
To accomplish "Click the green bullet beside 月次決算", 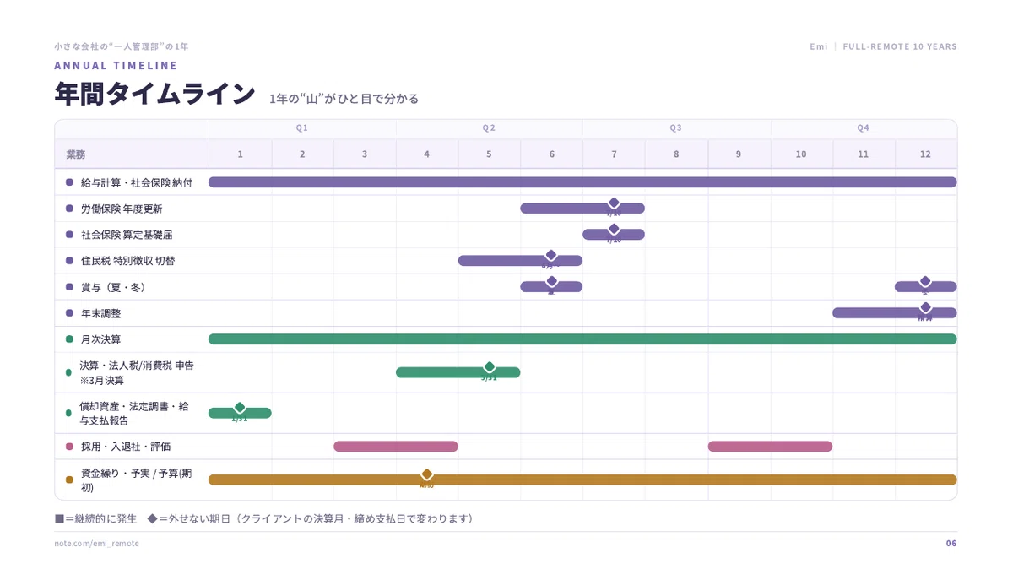I will [69, 339].
